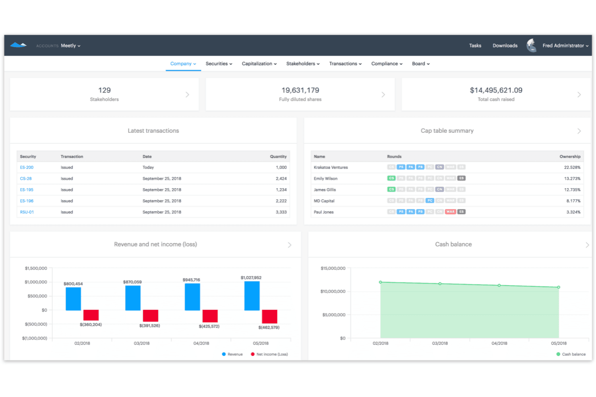Open the CS-28 security link
596x397 pixels.
pyautogui.click(x=26, y=179)
